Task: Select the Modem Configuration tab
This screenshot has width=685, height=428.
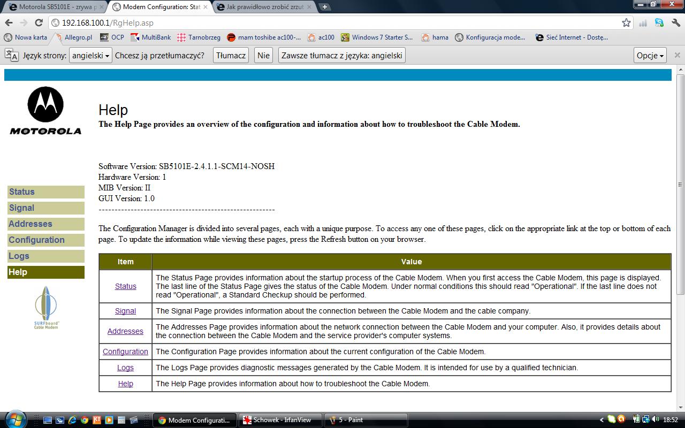Action: (x=161, y=7)
